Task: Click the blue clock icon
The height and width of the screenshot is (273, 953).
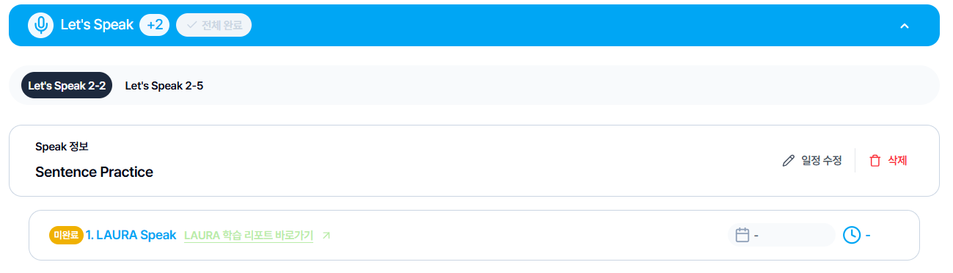Action: pyautogui.click(x=851, y=235)
